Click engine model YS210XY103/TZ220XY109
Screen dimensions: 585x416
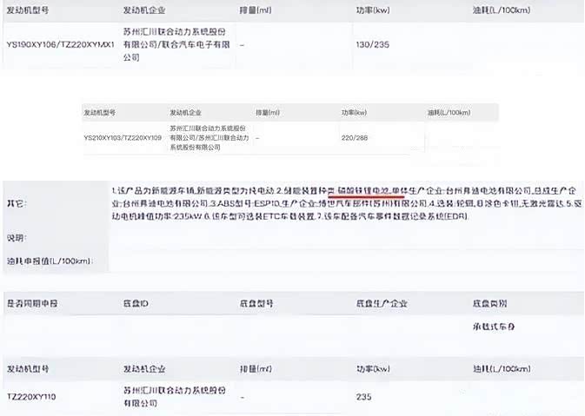122,137
